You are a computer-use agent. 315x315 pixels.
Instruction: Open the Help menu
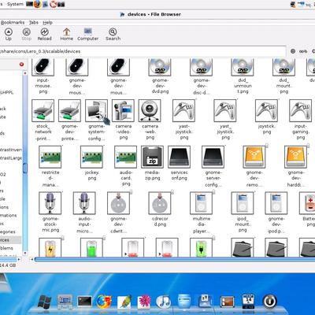click(47, 23)
